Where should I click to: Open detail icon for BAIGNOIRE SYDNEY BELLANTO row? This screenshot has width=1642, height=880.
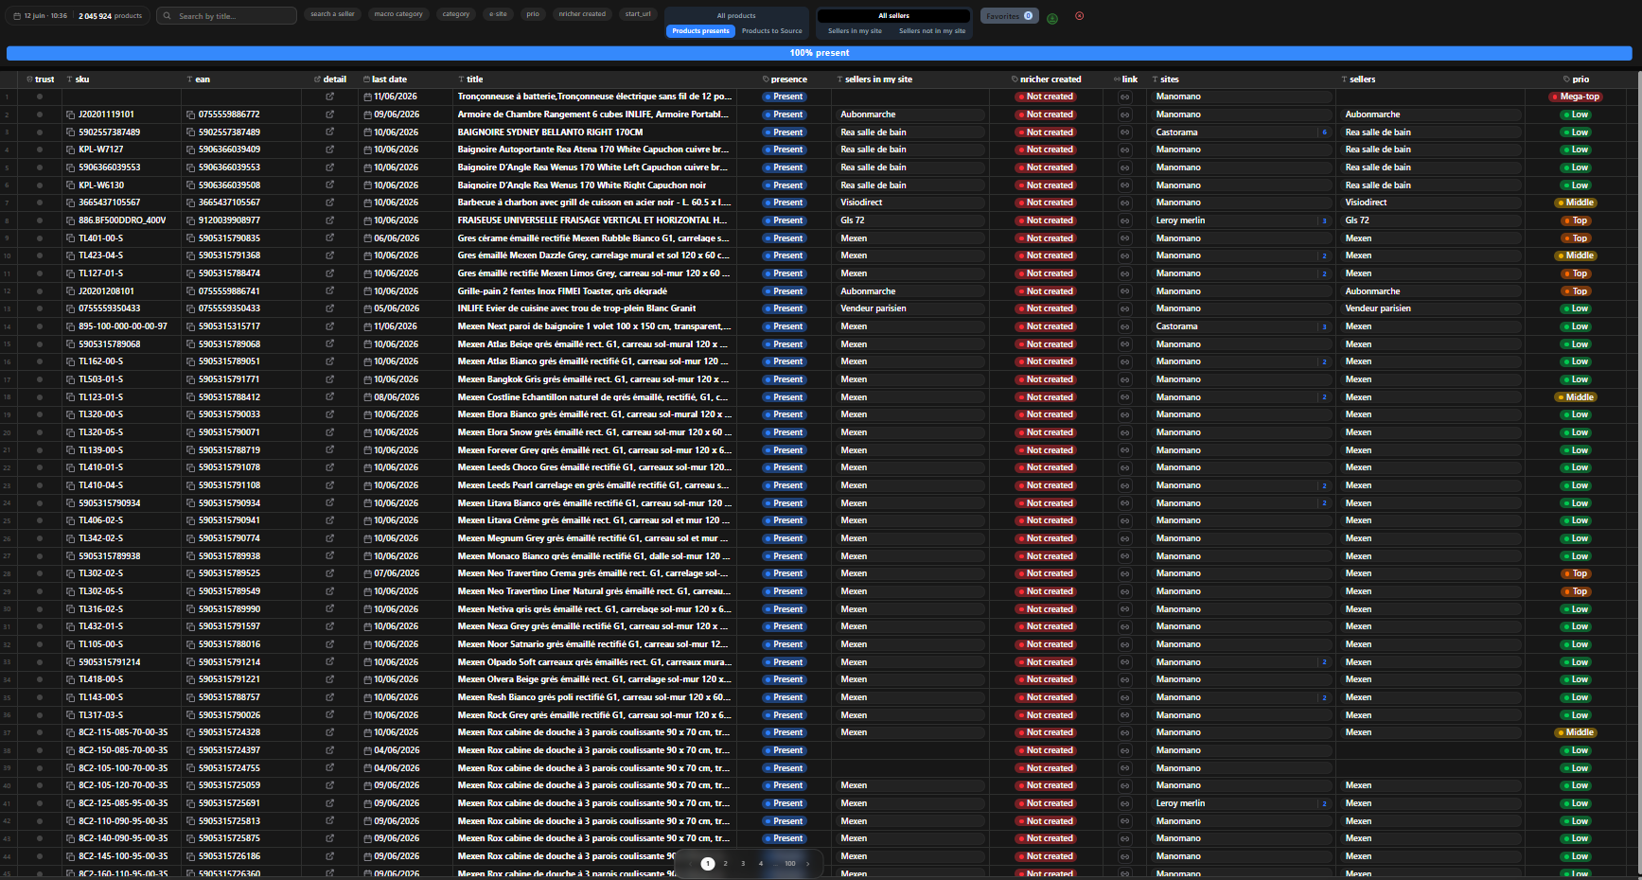pos(329,132)
